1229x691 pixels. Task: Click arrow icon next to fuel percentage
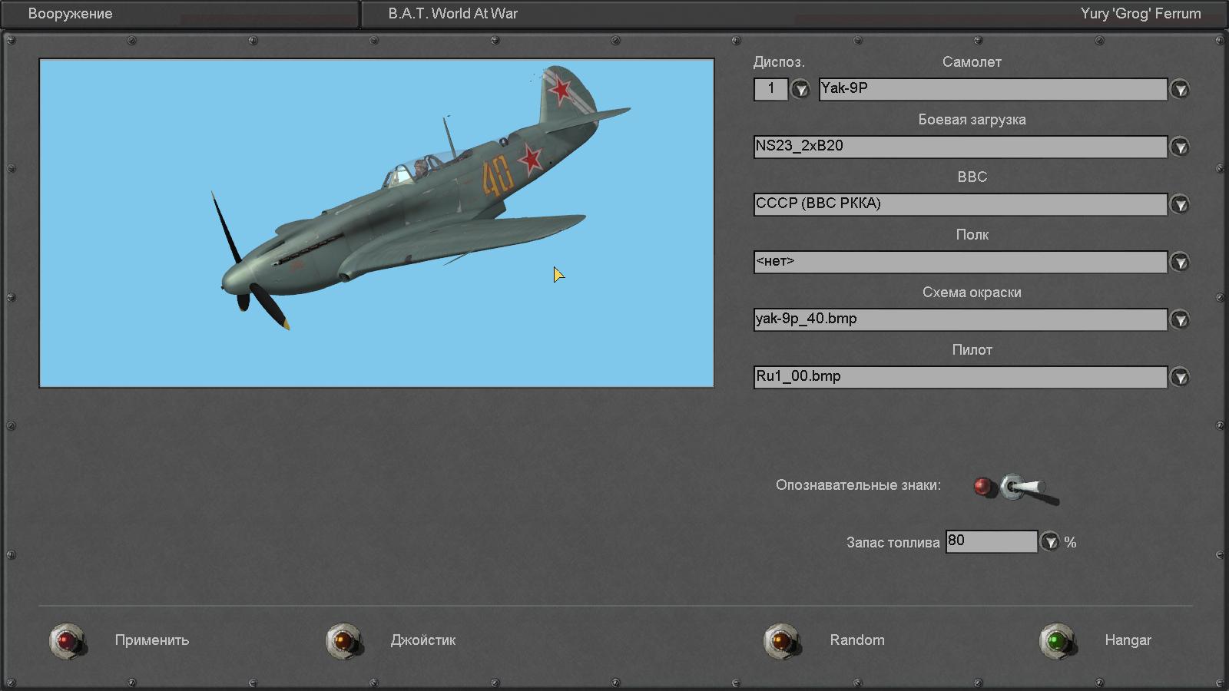click(x=1049, y=542)
